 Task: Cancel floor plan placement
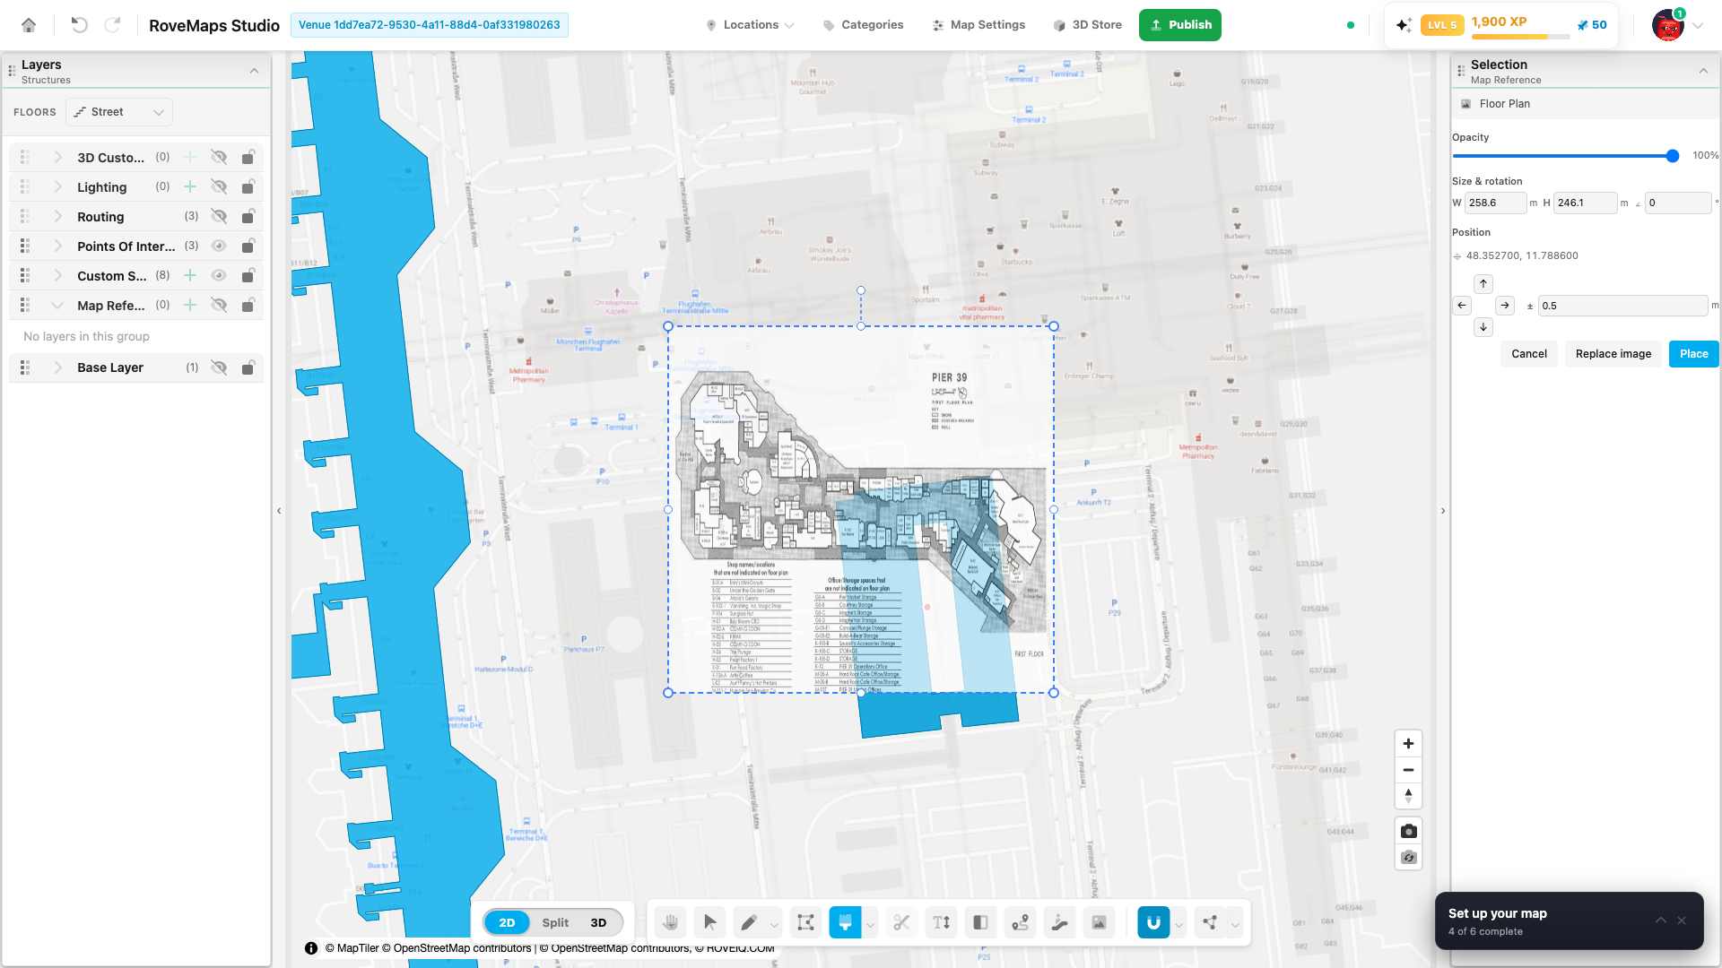pyautogui.click(x=1529, y=354)
